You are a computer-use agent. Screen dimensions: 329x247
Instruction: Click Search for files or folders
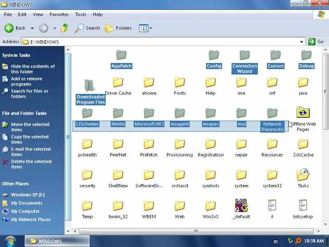[x=30, y=94]
